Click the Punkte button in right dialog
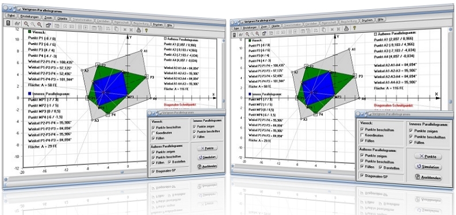 tap(428, 156)
